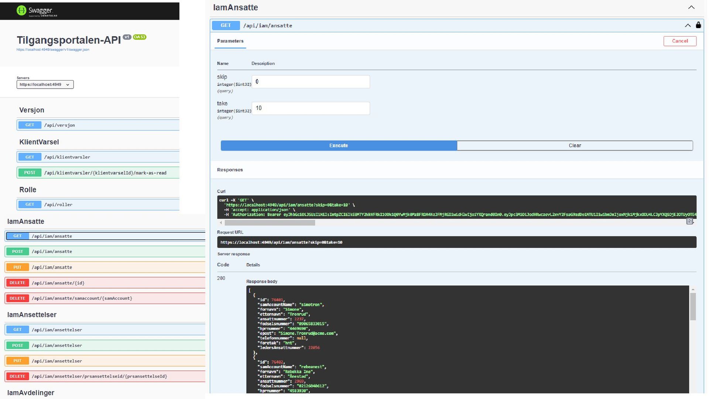Open the swagger.json link under the title
The width and height of the screenshot is (709, 399).
pos(53,50)
